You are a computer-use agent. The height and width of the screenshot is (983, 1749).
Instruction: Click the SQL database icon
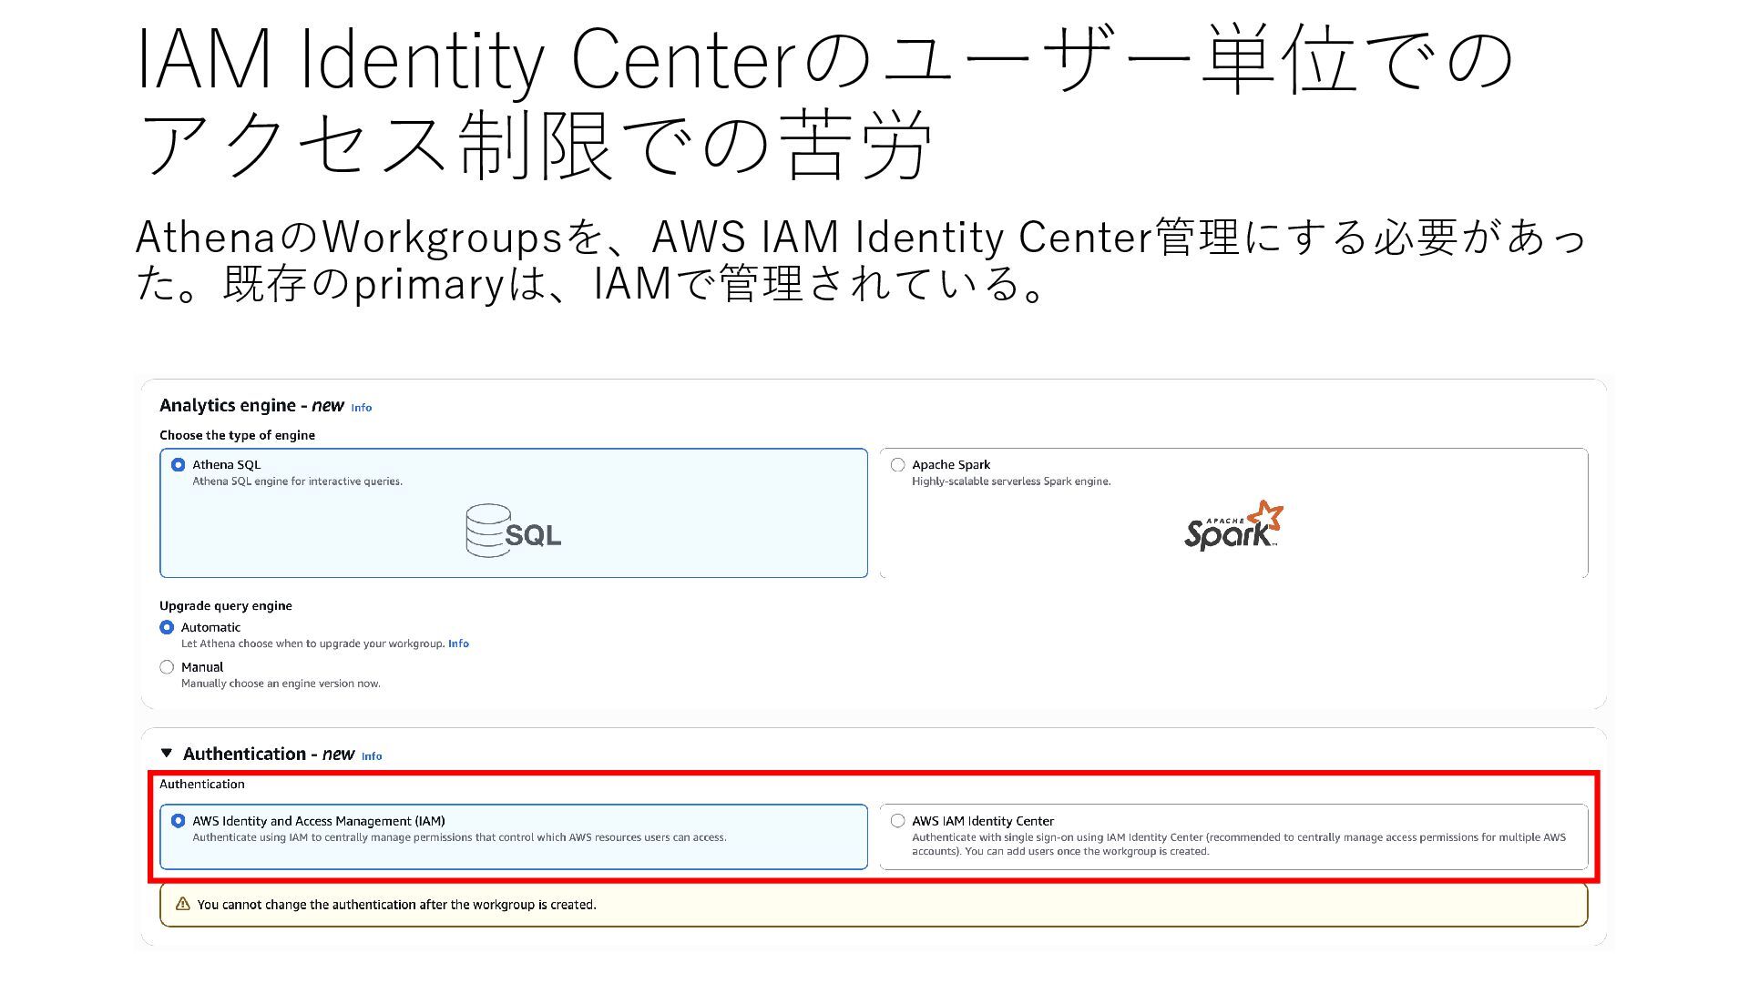point(513,531)
